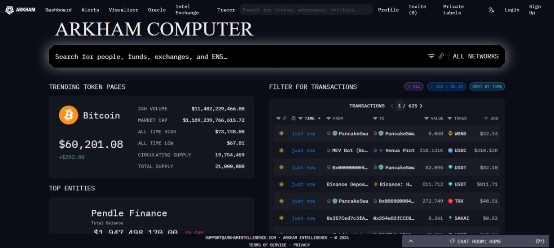
Task: Click the page number 1 field
Action: click(x=399, y=106)
